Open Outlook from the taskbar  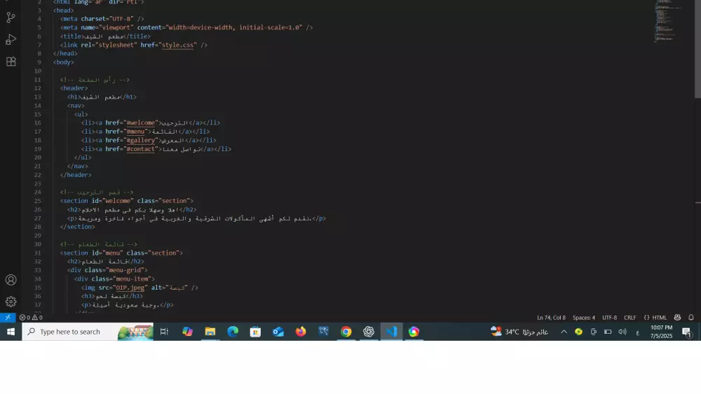tap(278, 332)
